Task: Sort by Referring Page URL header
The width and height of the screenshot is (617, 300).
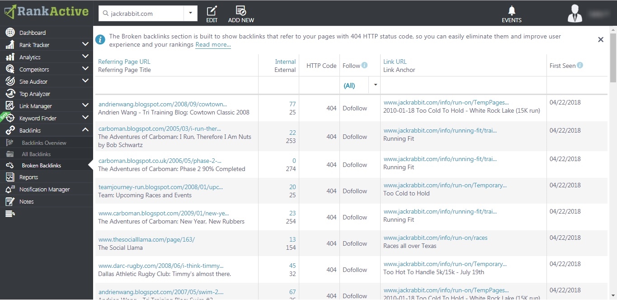Action: pos(124,62)
